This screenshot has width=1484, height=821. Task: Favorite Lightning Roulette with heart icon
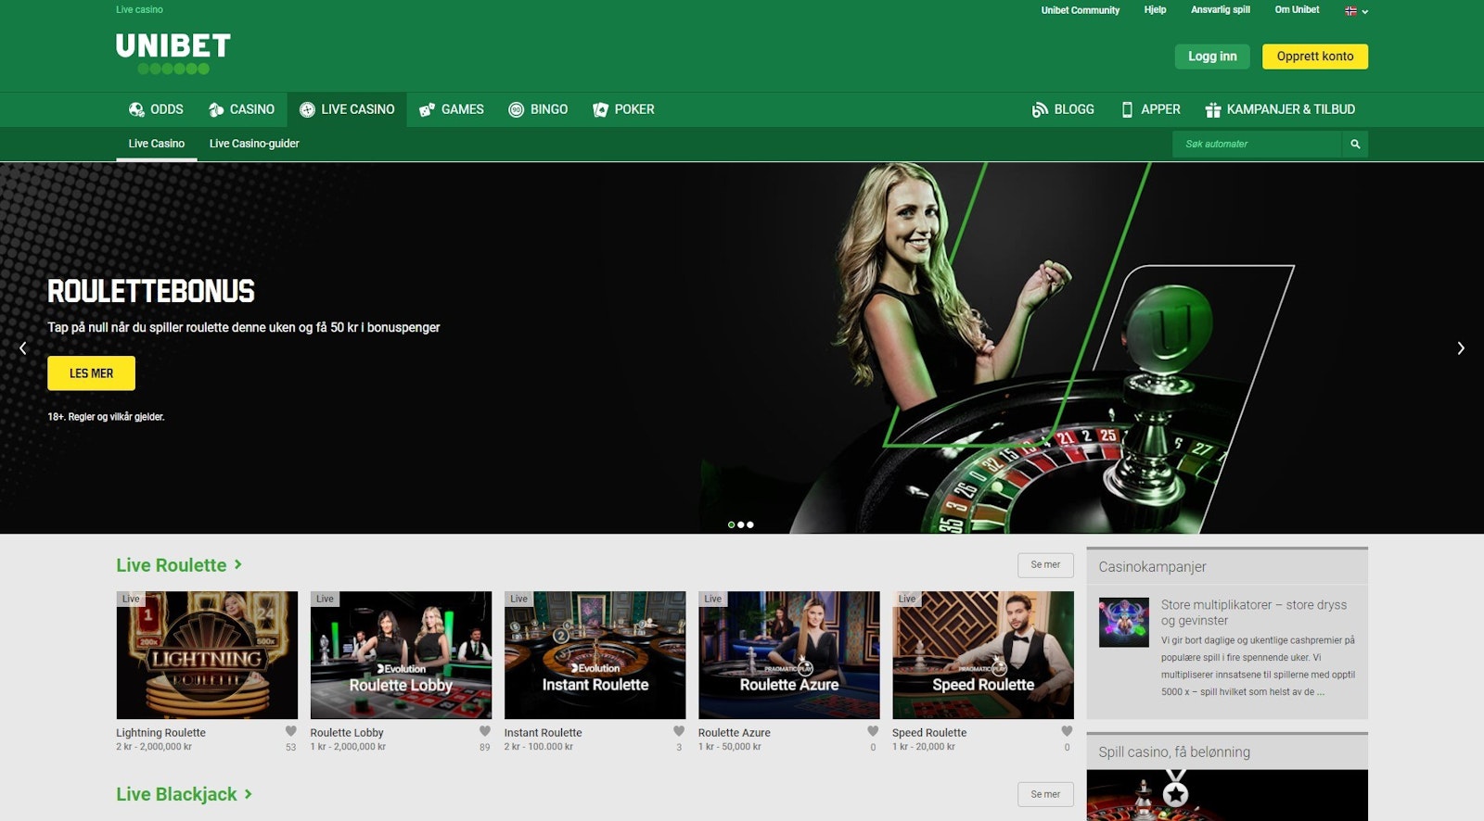[x=291, y=731]
